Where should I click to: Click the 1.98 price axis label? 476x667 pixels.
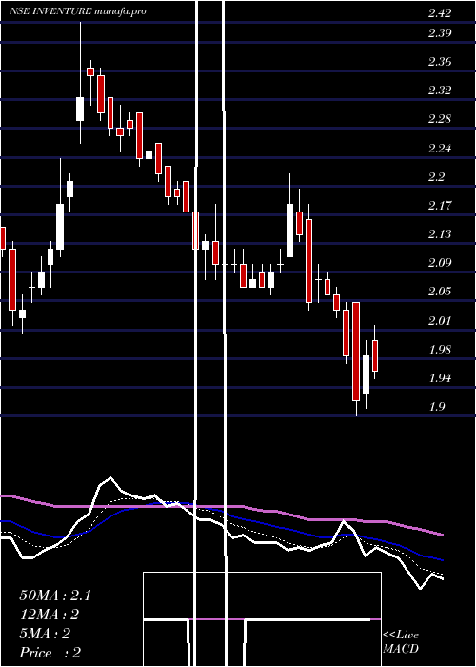point(440,350)
